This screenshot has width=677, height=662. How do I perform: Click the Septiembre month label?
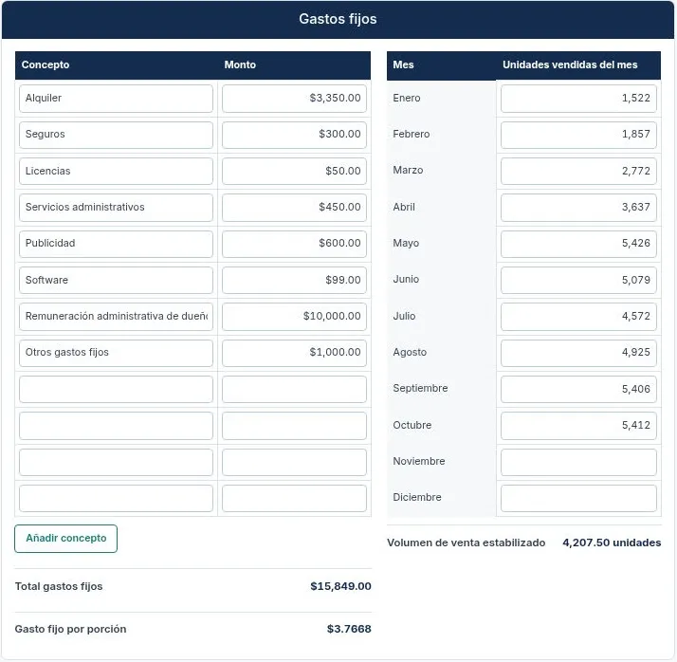tap(420, 389)
